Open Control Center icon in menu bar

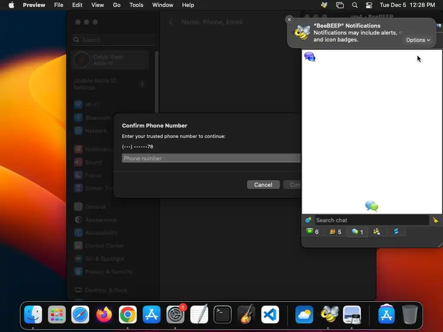(x=369, y=5)
